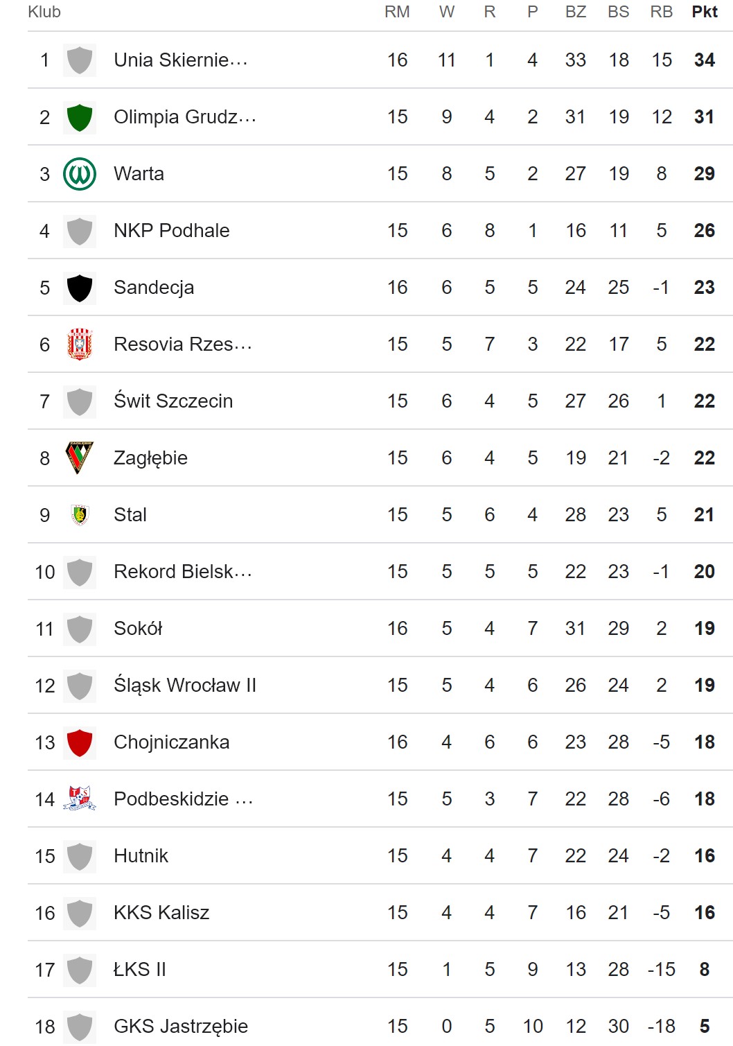Click the RB column header
This screenshot has width=733, height=1046.
pyautogui.click(x=662, y=12)
